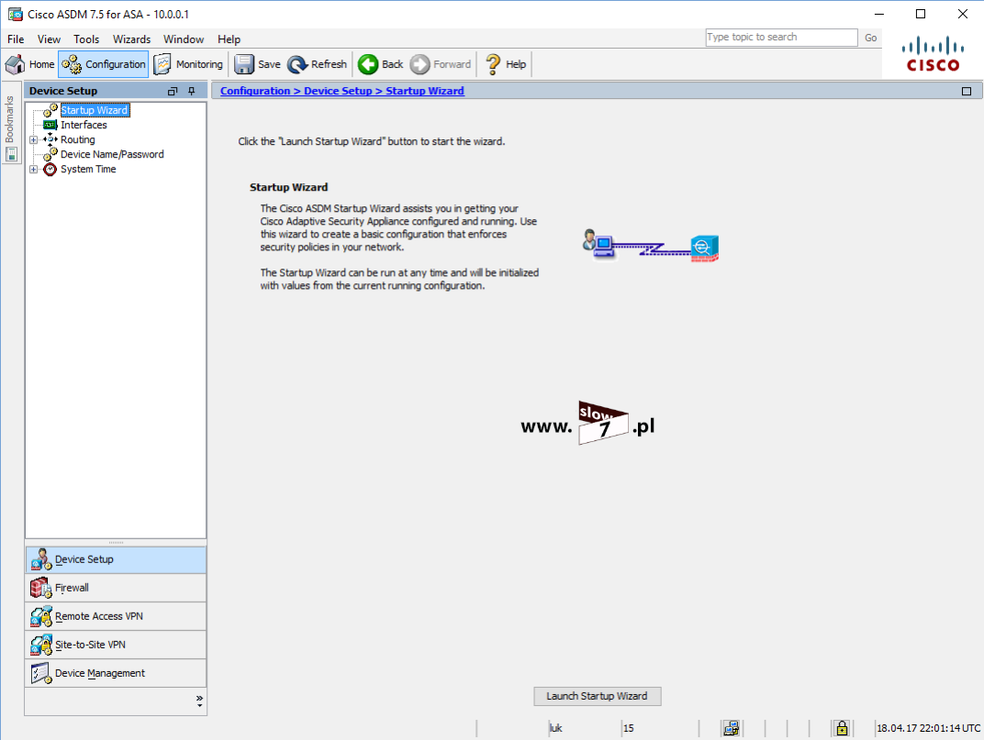Viewport: 984px width, 740px height.
Task: Expand the System Time node
Action: [34, 170]
